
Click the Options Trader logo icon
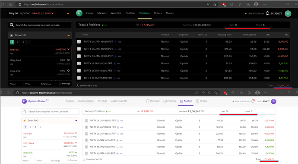[24, 101]
